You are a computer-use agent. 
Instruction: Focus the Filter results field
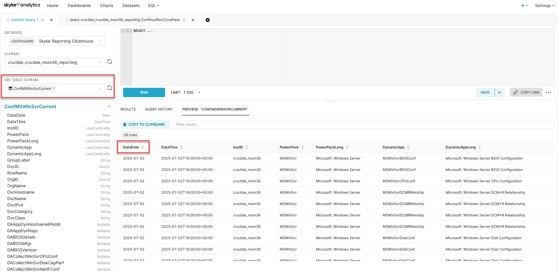coord(363,125)
